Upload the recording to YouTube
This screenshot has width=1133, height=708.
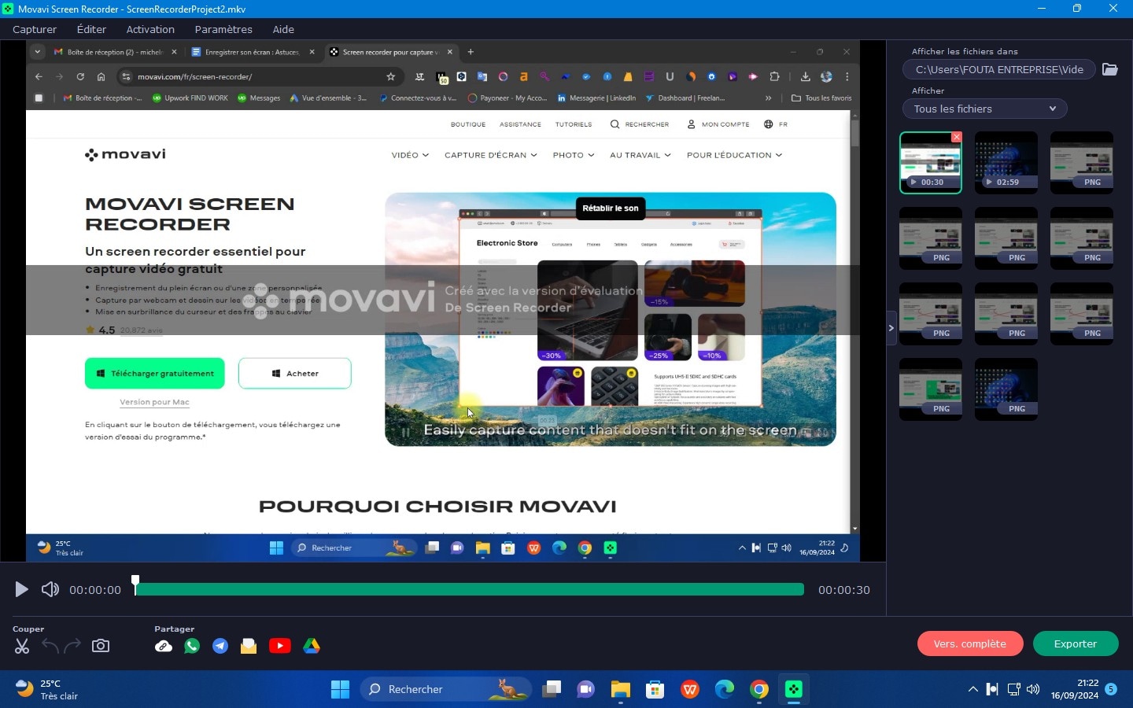tap(279, 646)
